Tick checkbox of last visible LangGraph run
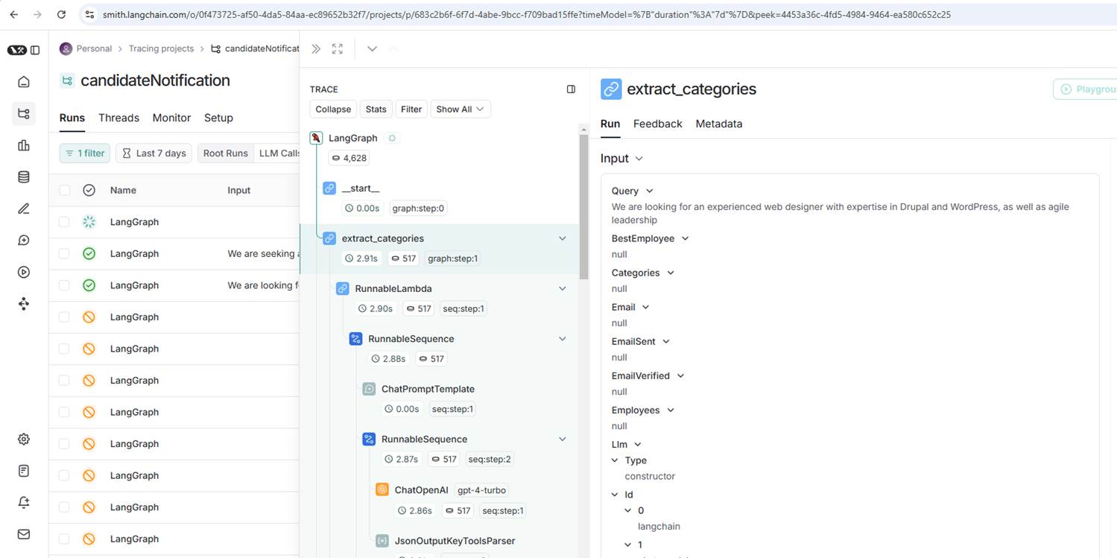 point(64,539)
